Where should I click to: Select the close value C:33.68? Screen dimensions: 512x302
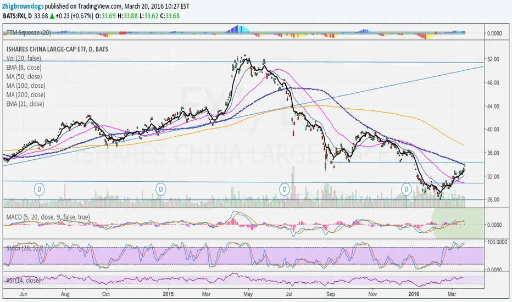170,16
